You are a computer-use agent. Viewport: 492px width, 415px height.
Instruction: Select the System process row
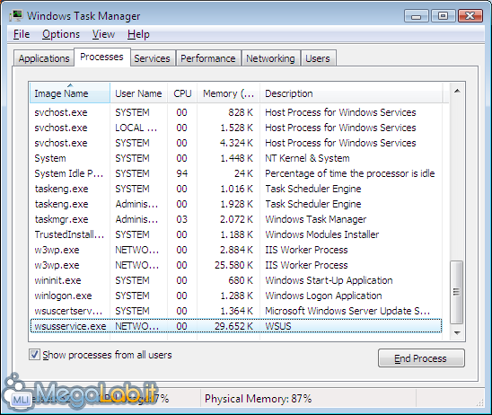pos(236,158)
